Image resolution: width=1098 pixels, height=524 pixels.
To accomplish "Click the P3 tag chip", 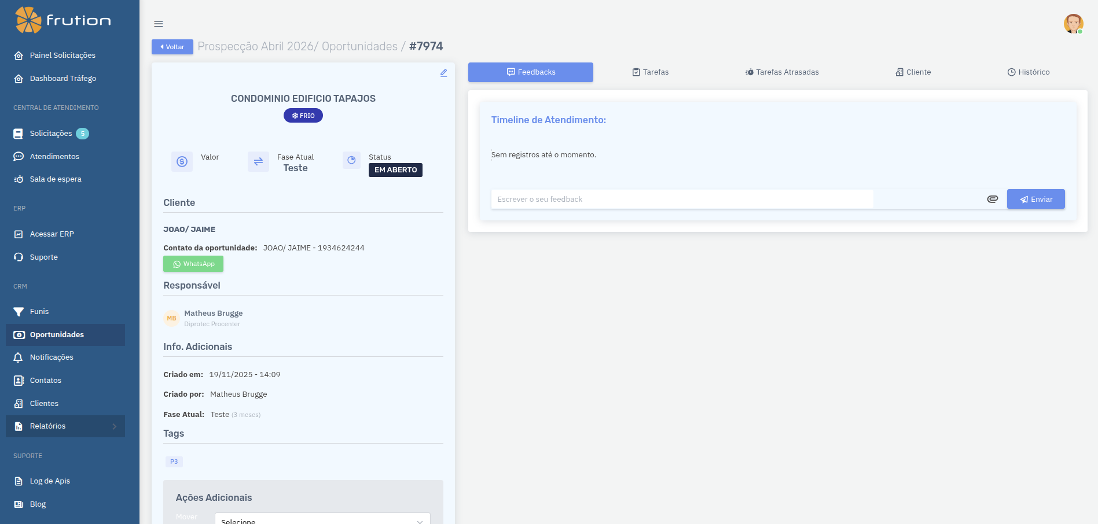I will coord(174,462).
